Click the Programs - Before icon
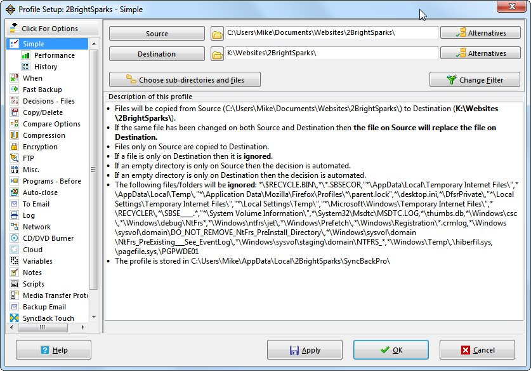Image resolution: width=531 pixels, height=371 pixels. pyautogui.click(x=14, y=181)
